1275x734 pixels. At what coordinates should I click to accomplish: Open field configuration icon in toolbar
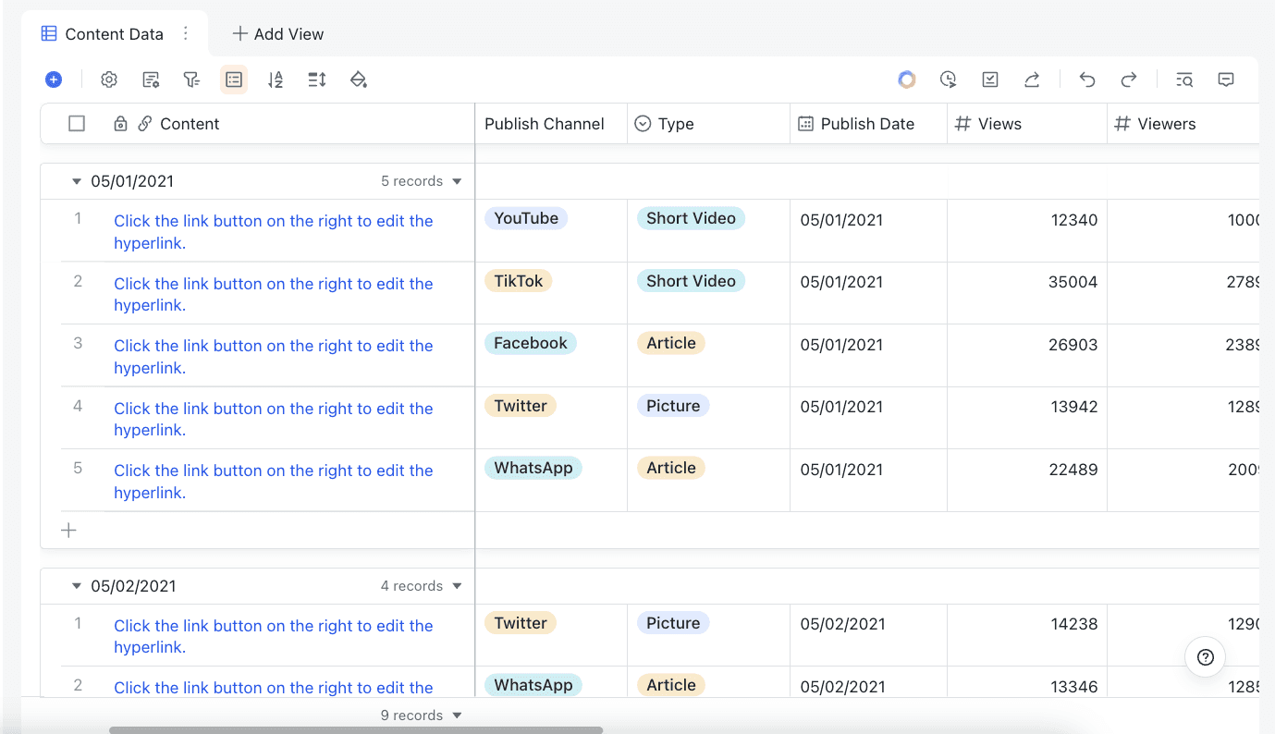(x=151, y=80)
